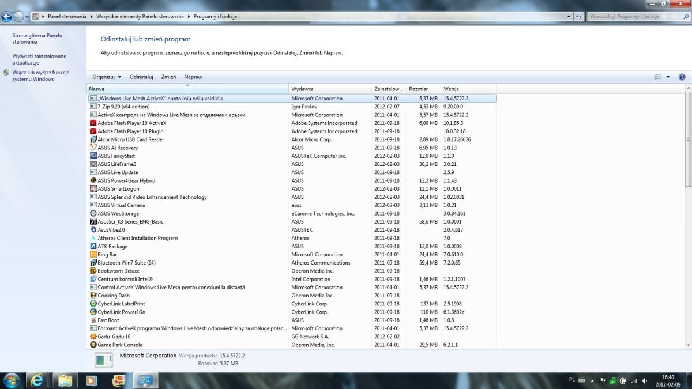Click the ASUS Power4Gear Hybrid icon
Viewport: 692px width, 389px height.
(93, 180)
